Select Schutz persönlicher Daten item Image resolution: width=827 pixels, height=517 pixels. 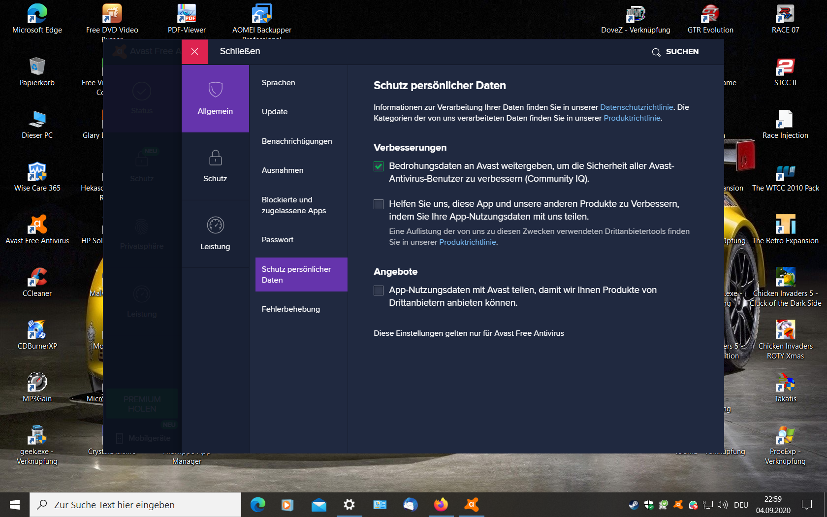(301, 275)
